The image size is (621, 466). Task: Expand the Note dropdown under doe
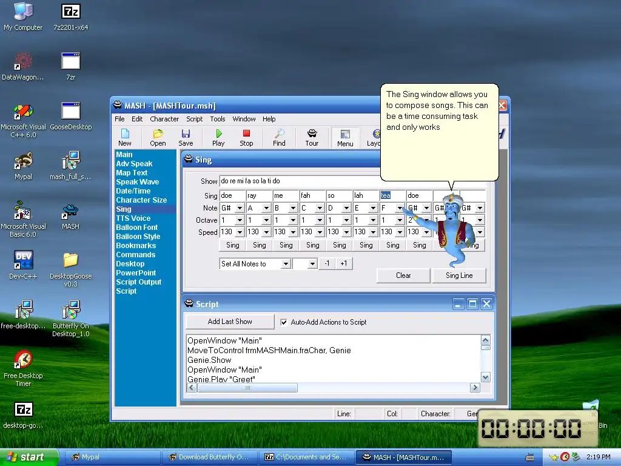point(240,208)
